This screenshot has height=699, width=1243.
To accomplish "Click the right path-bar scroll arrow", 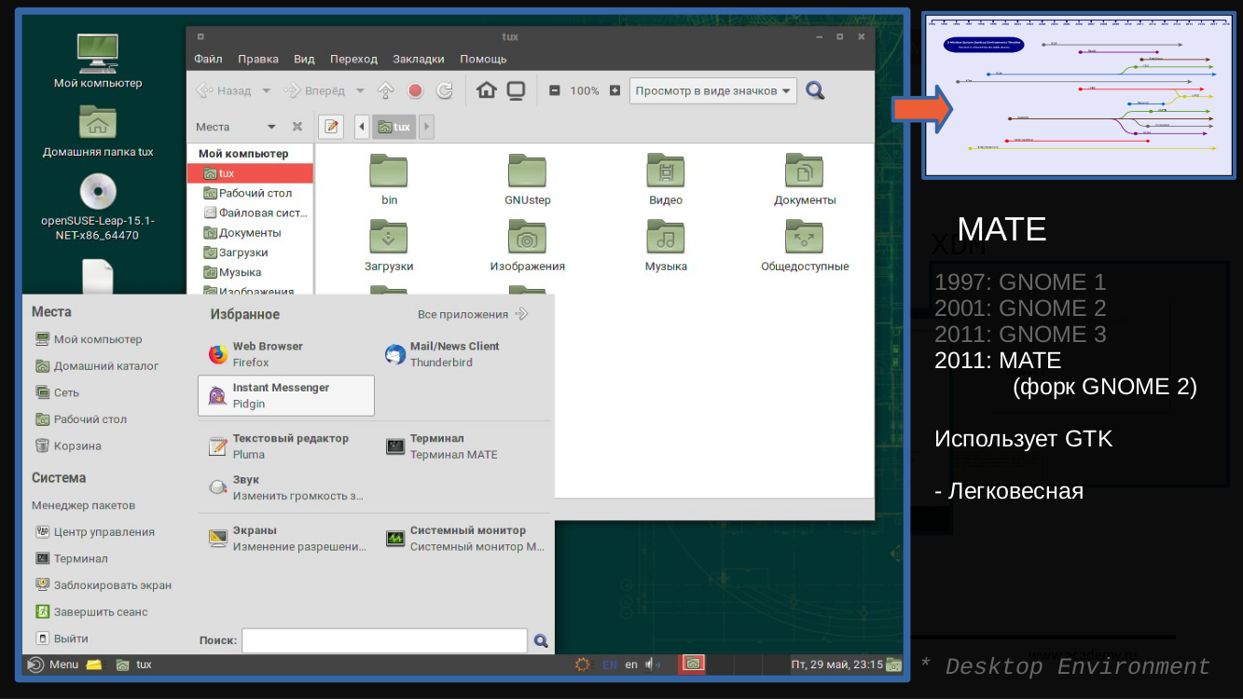I will tap(426, 127).
